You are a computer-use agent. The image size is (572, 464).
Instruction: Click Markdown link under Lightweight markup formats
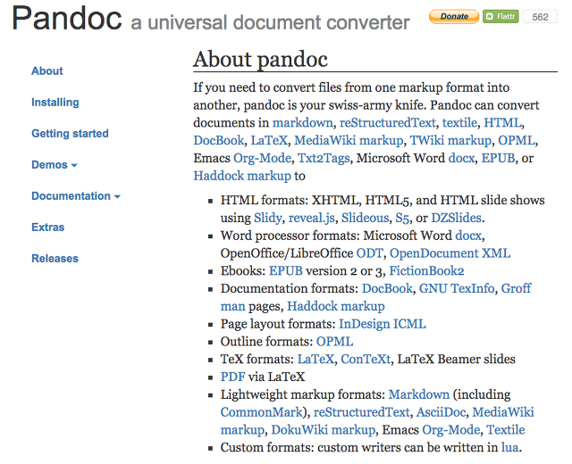pos(419,394)
